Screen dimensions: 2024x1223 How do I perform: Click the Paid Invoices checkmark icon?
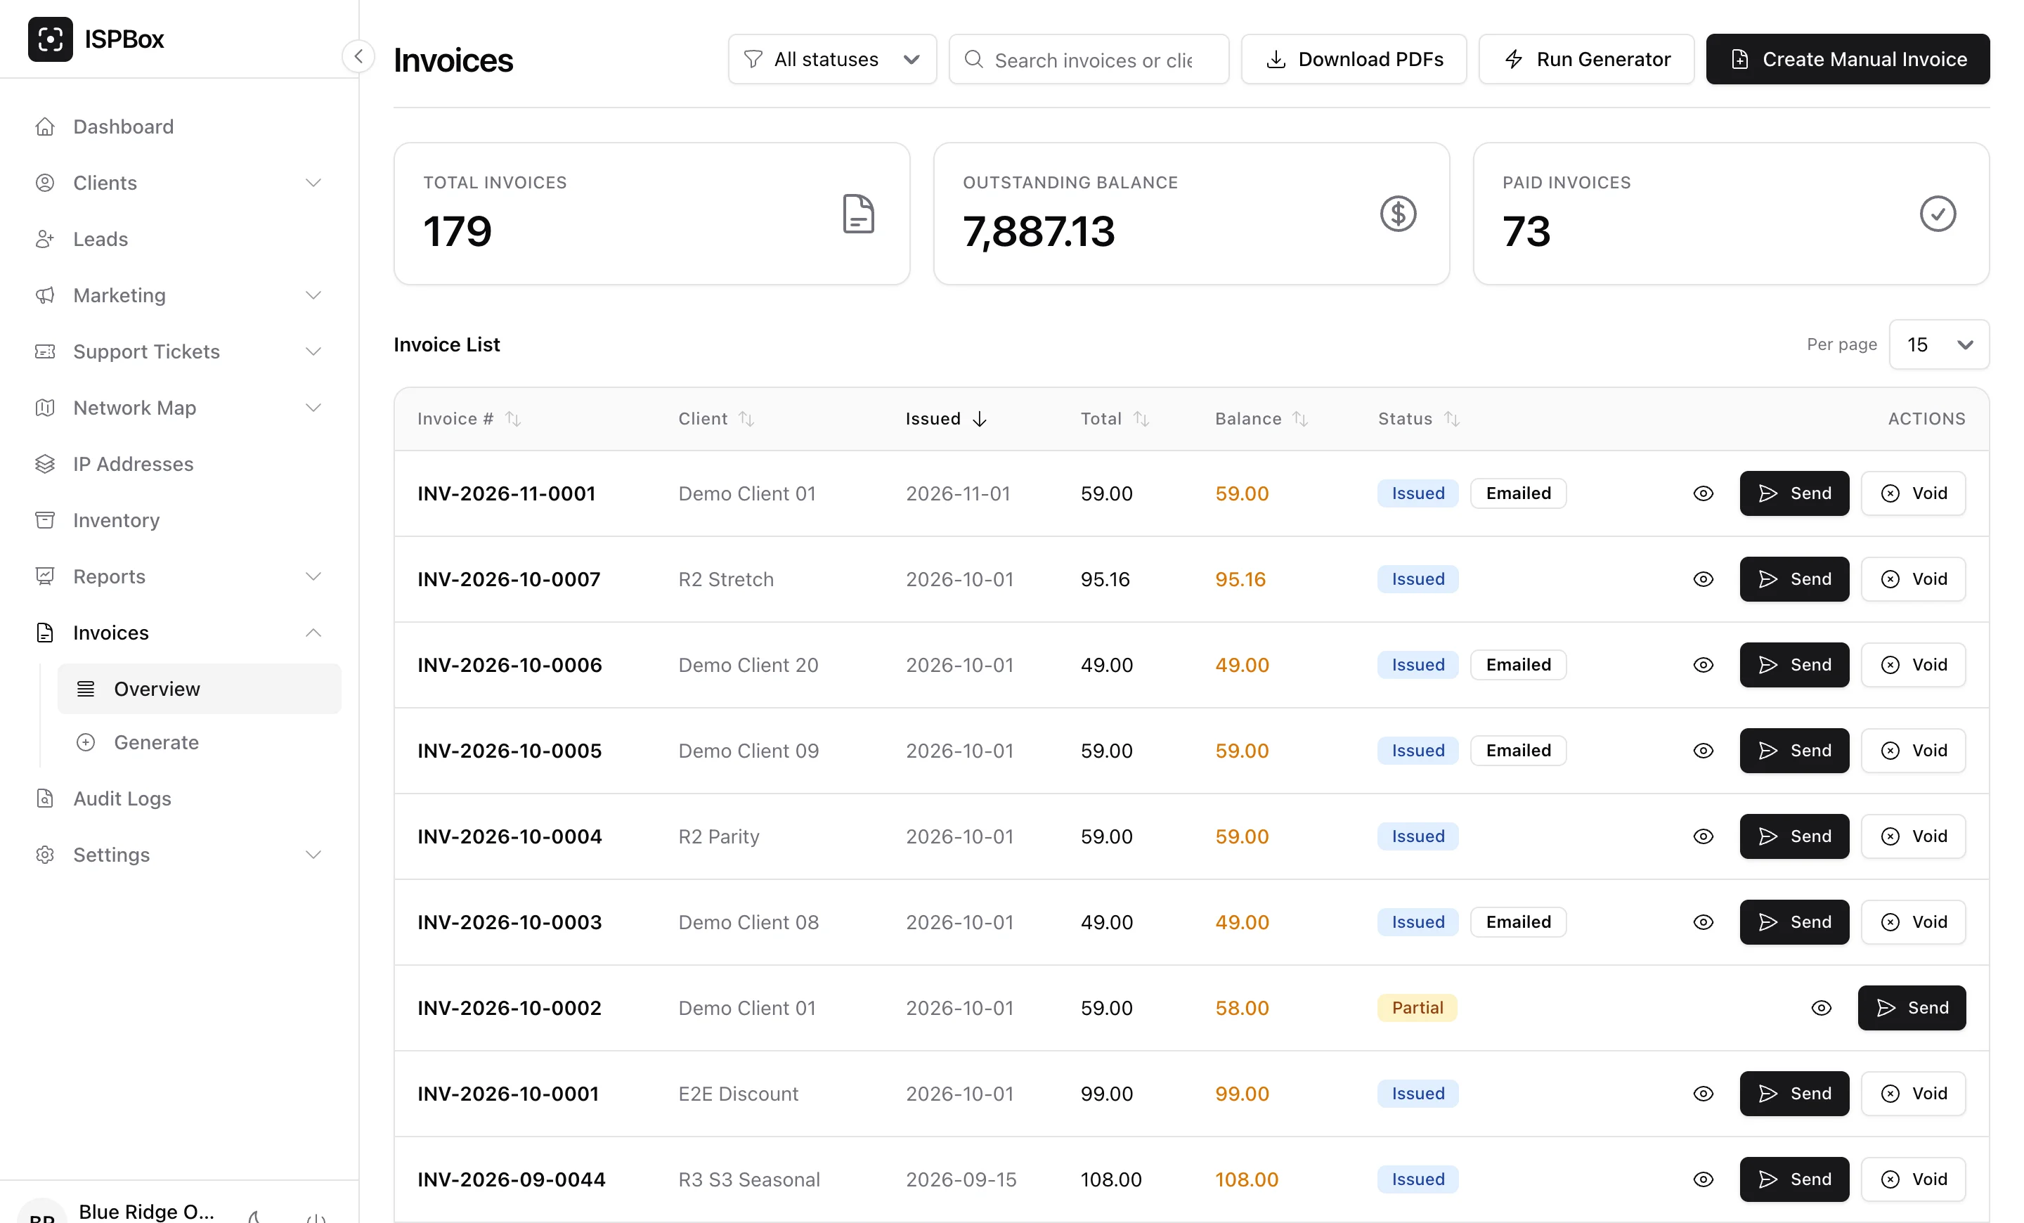click(x=1937, y=214)
